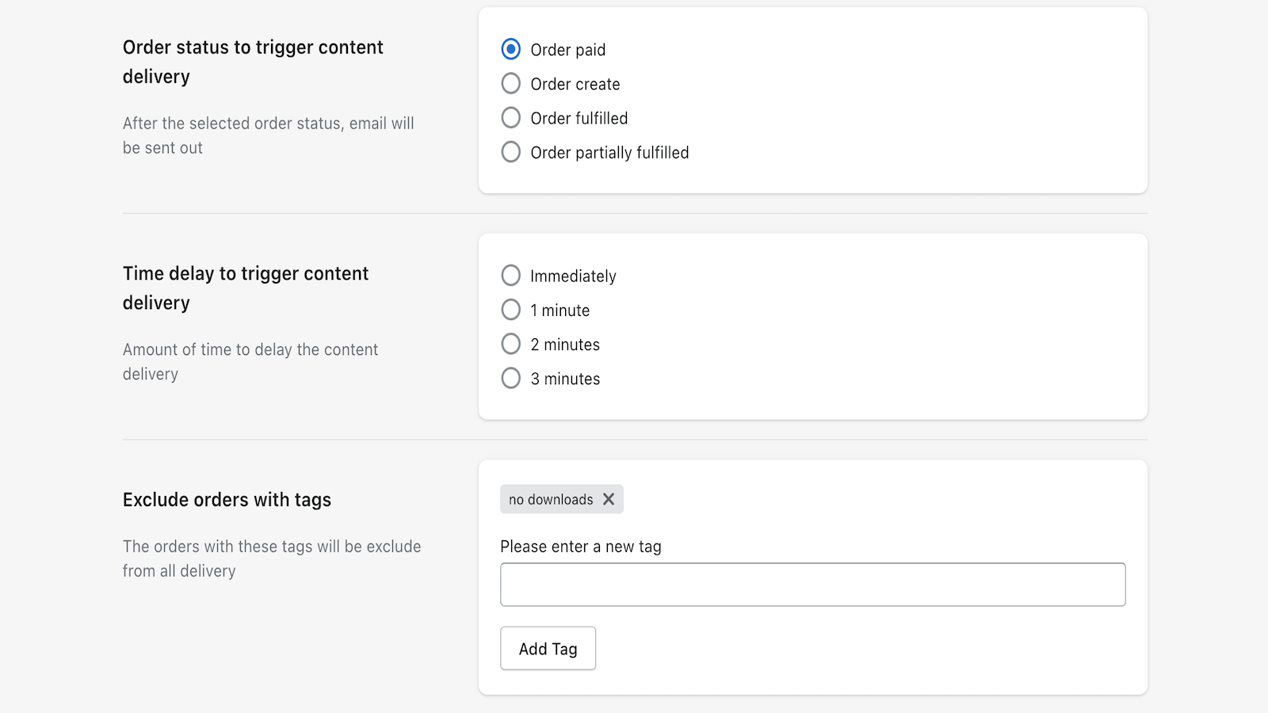Image resolution: width=1268 pixels, height=713 pixels.
Task: Set time delay to "Immediately"
Action: point(510,276)
